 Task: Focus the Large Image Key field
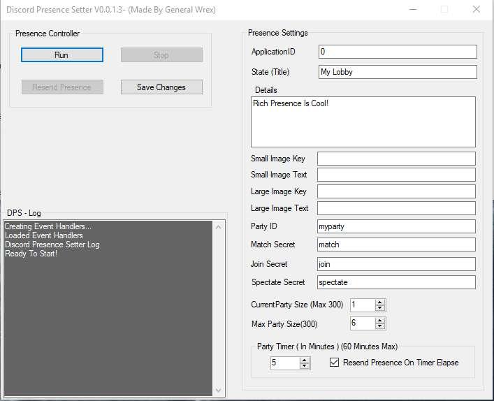click(x=396, y=191)
